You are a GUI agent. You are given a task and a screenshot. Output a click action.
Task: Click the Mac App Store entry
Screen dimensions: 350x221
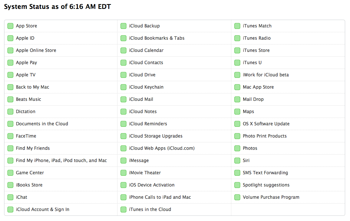point(258,87)
